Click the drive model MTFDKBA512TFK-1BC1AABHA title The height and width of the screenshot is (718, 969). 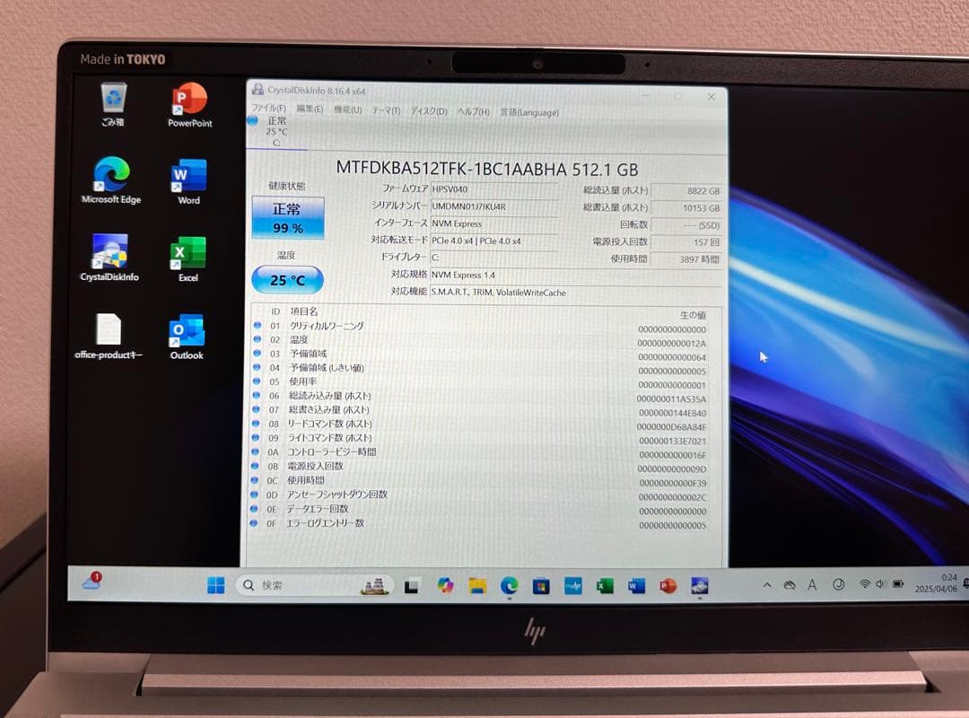coord(487,169)
